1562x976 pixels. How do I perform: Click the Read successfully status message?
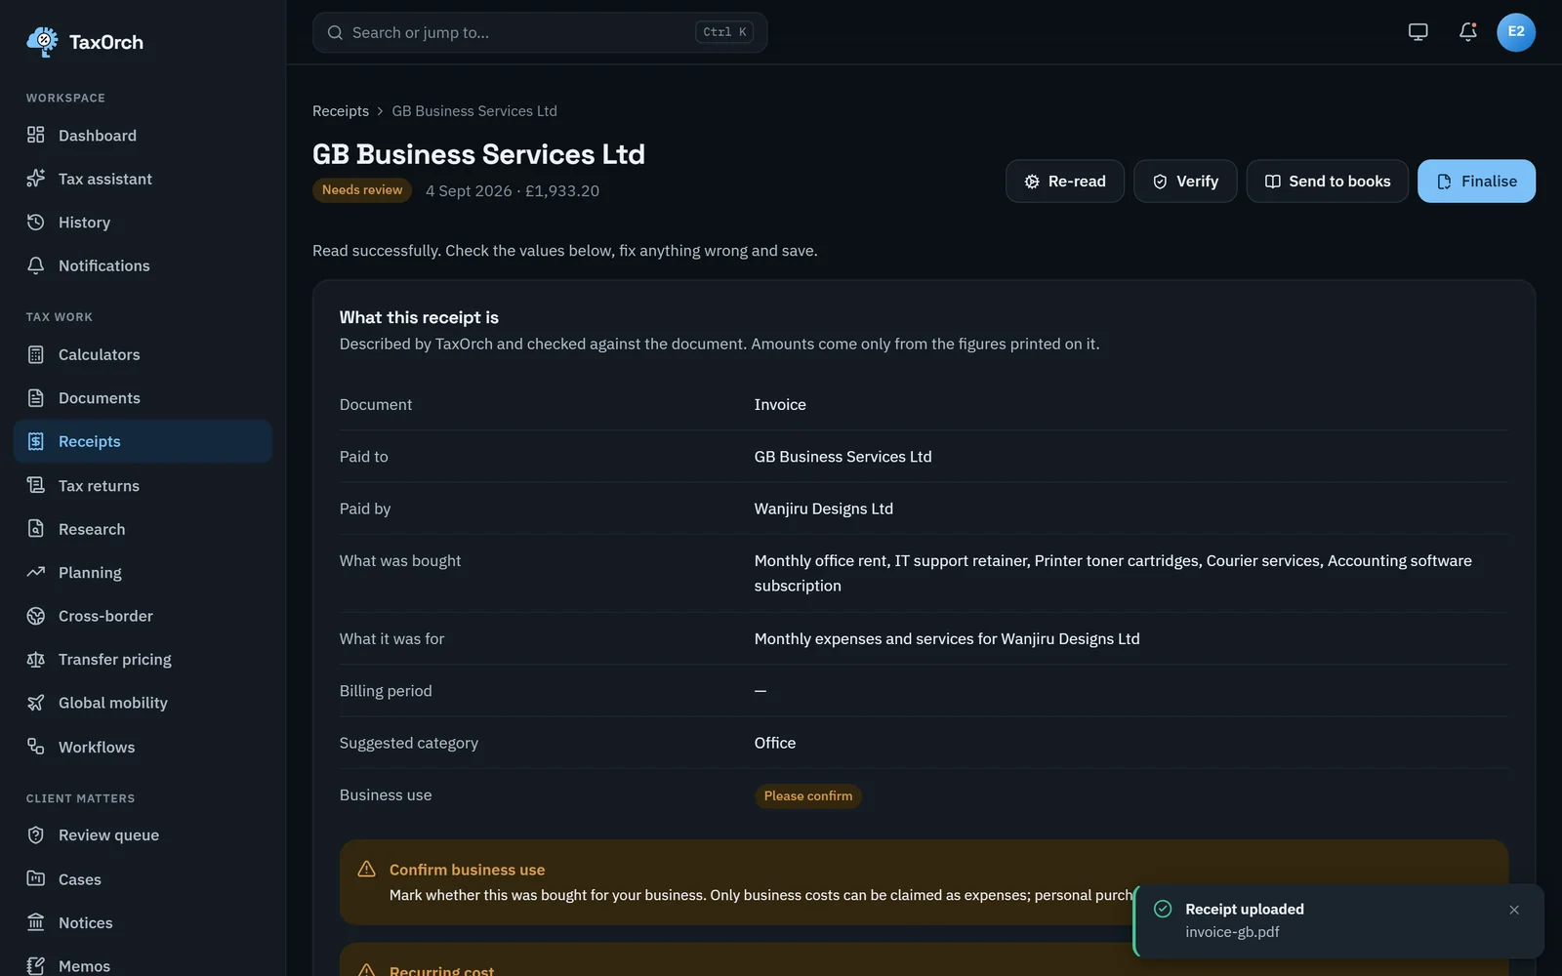pos(564,251)
